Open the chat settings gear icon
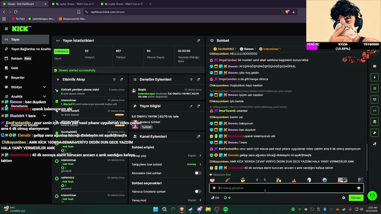The width and height of the screenshot is (381, 214). pyautogui.click(x=343, y=198)
